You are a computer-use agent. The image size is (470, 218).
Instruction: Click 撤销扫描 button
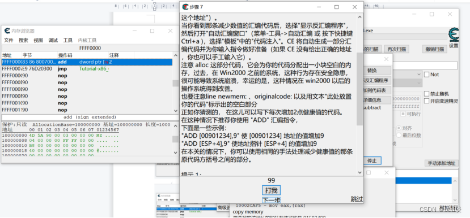[x=435, y=49]
